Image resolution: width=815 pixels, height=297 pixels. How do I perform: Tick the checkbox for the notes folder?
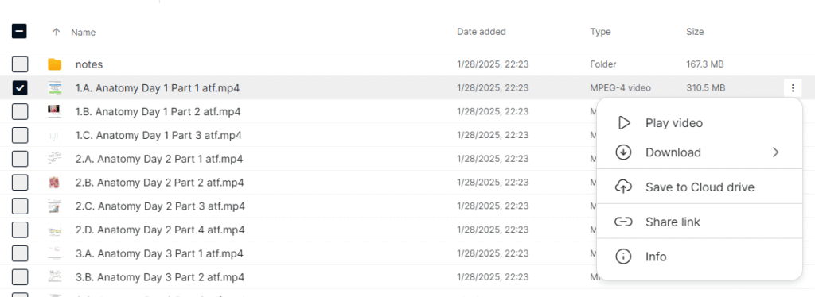coord(20,64)
